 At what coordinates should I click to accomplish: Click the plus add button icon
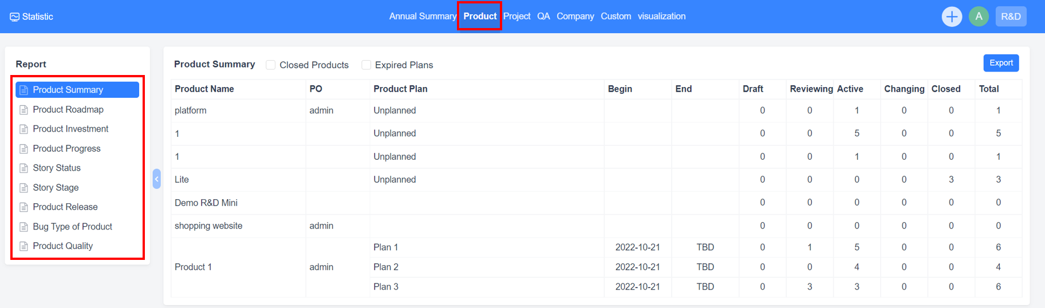(x=951, y=17)
